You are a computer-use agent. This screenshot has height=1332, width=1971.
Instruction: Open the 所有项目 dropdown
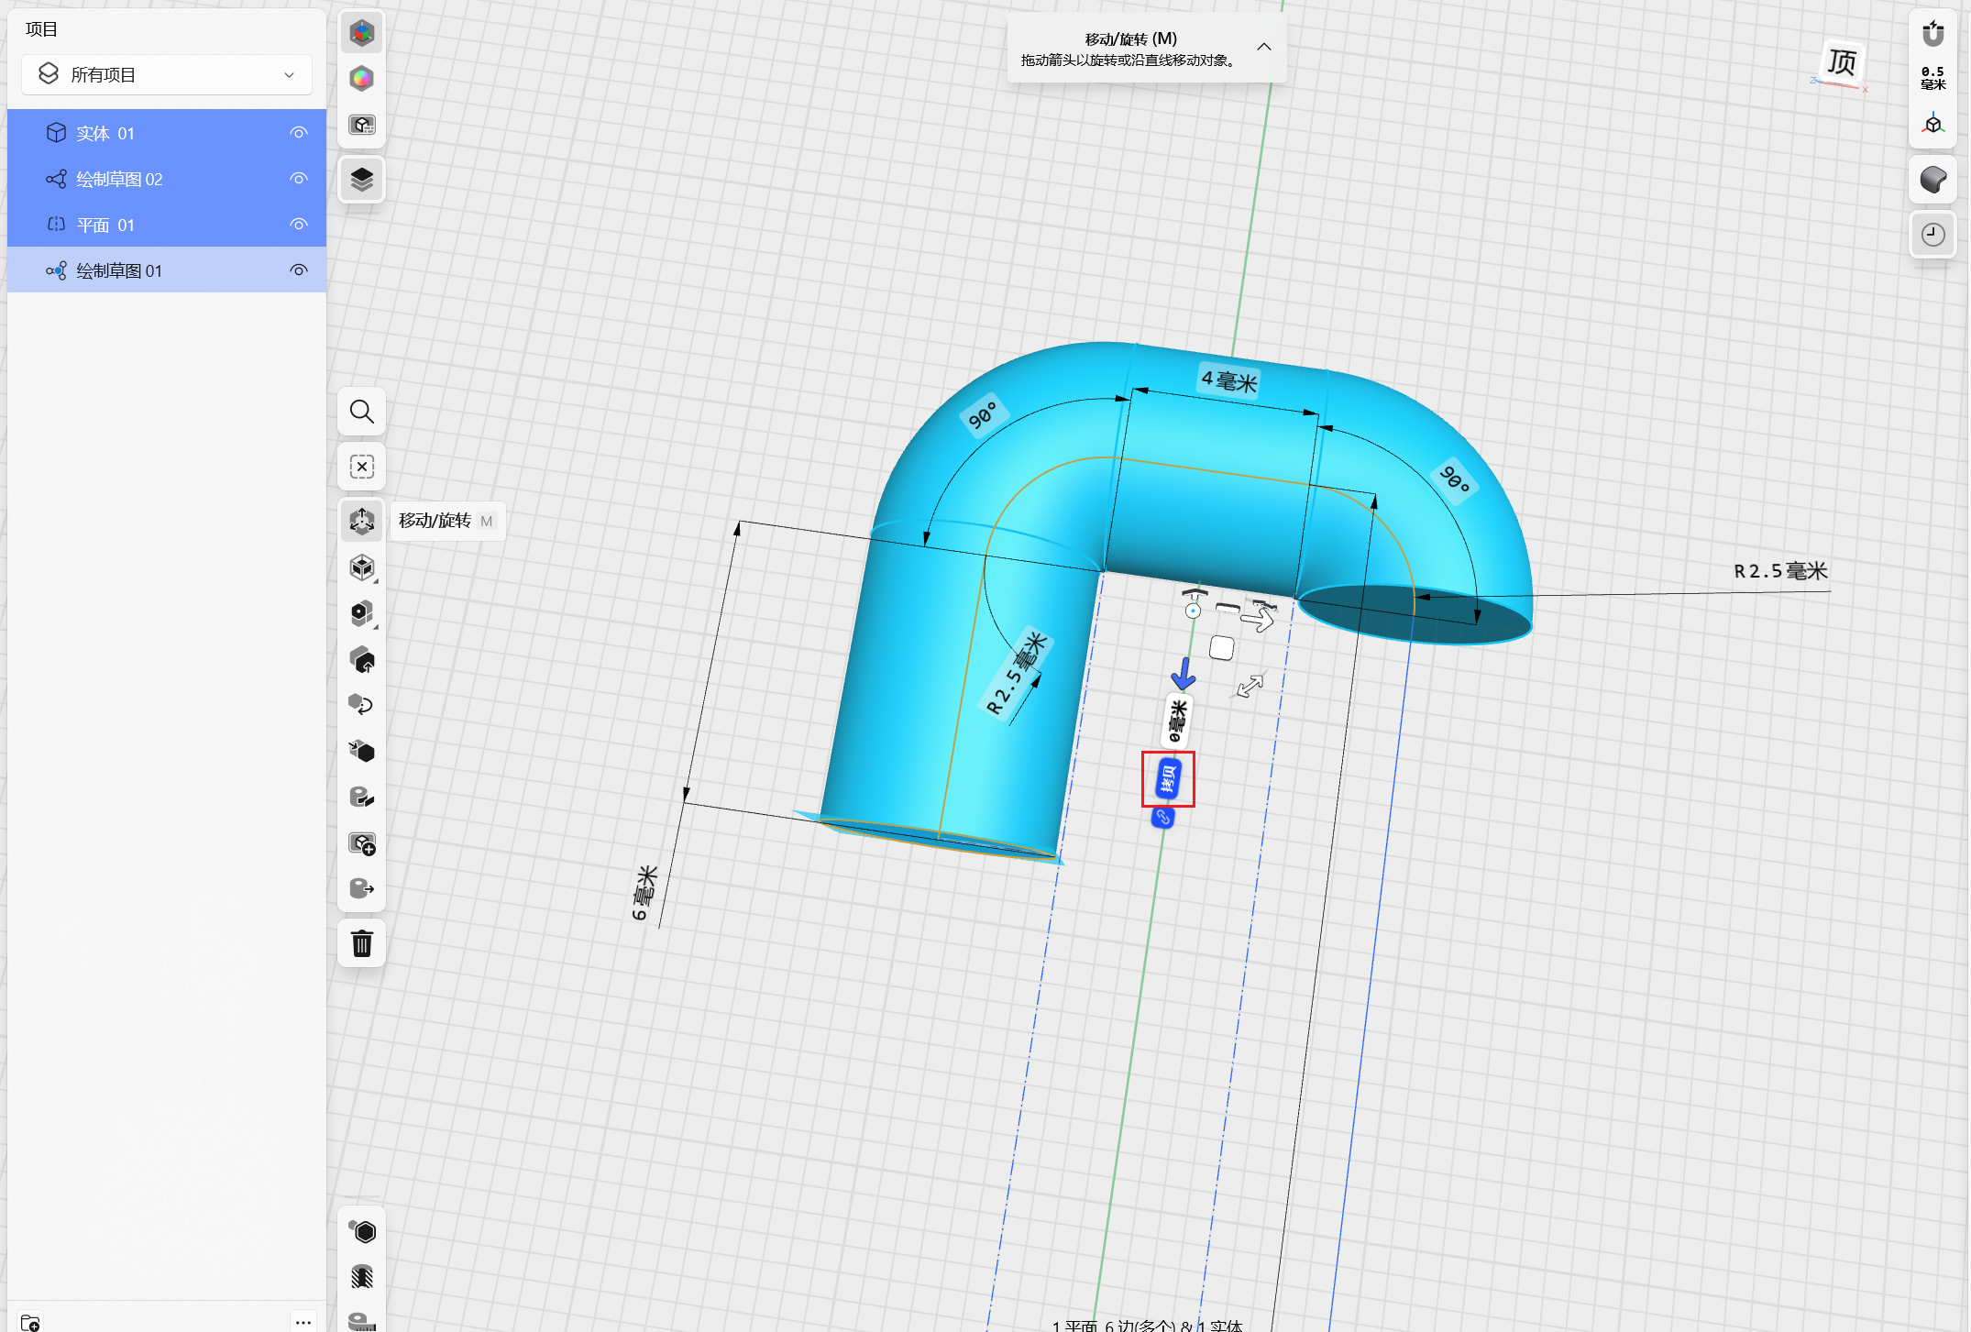point(167,74)
